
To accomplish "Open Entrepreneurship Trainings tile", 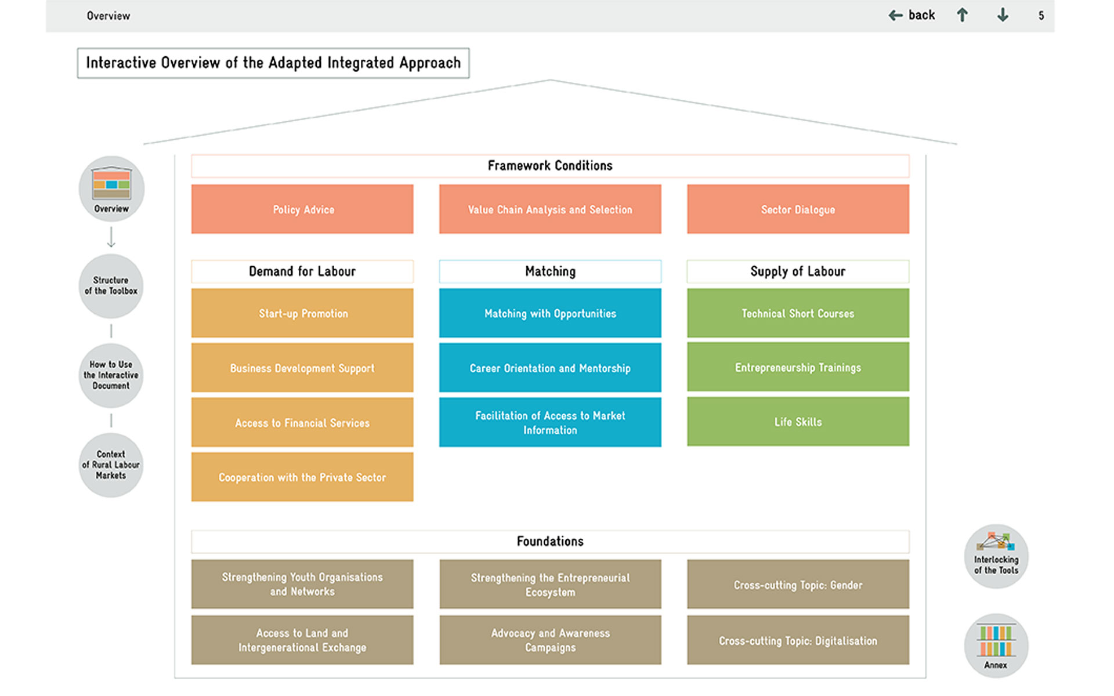I will point(798,367).
